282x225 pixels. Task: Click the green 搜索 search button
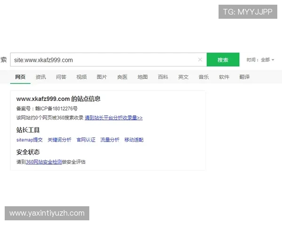coord(223,60)
